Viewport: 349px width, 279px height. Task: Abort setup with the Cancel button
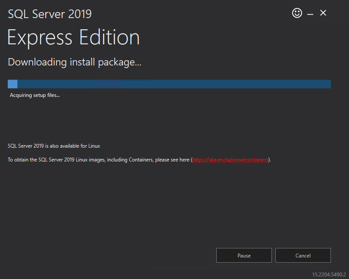point(302,255)
